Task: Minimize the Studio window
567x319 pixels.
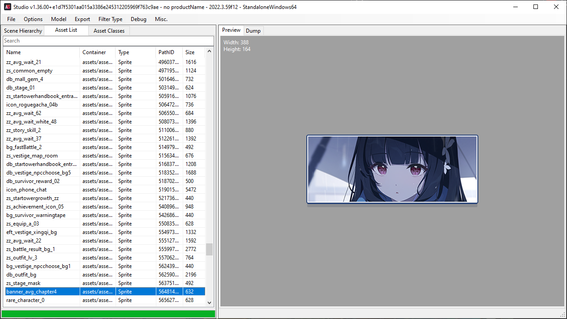Action: pyautogui.click(x=515, y=7)
